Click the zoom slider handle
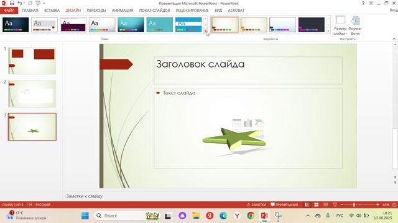The width and height of the screenshot is (398, 223). (354, 204)
